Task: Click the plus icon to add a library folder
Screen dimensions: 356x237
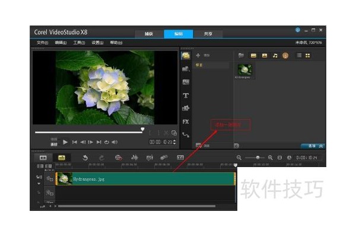Action: click(198, 55)
